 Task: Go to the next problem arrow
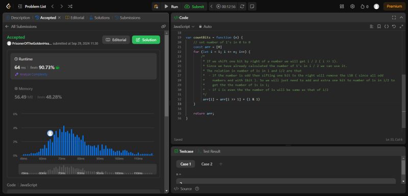click(x=61, y=7)
